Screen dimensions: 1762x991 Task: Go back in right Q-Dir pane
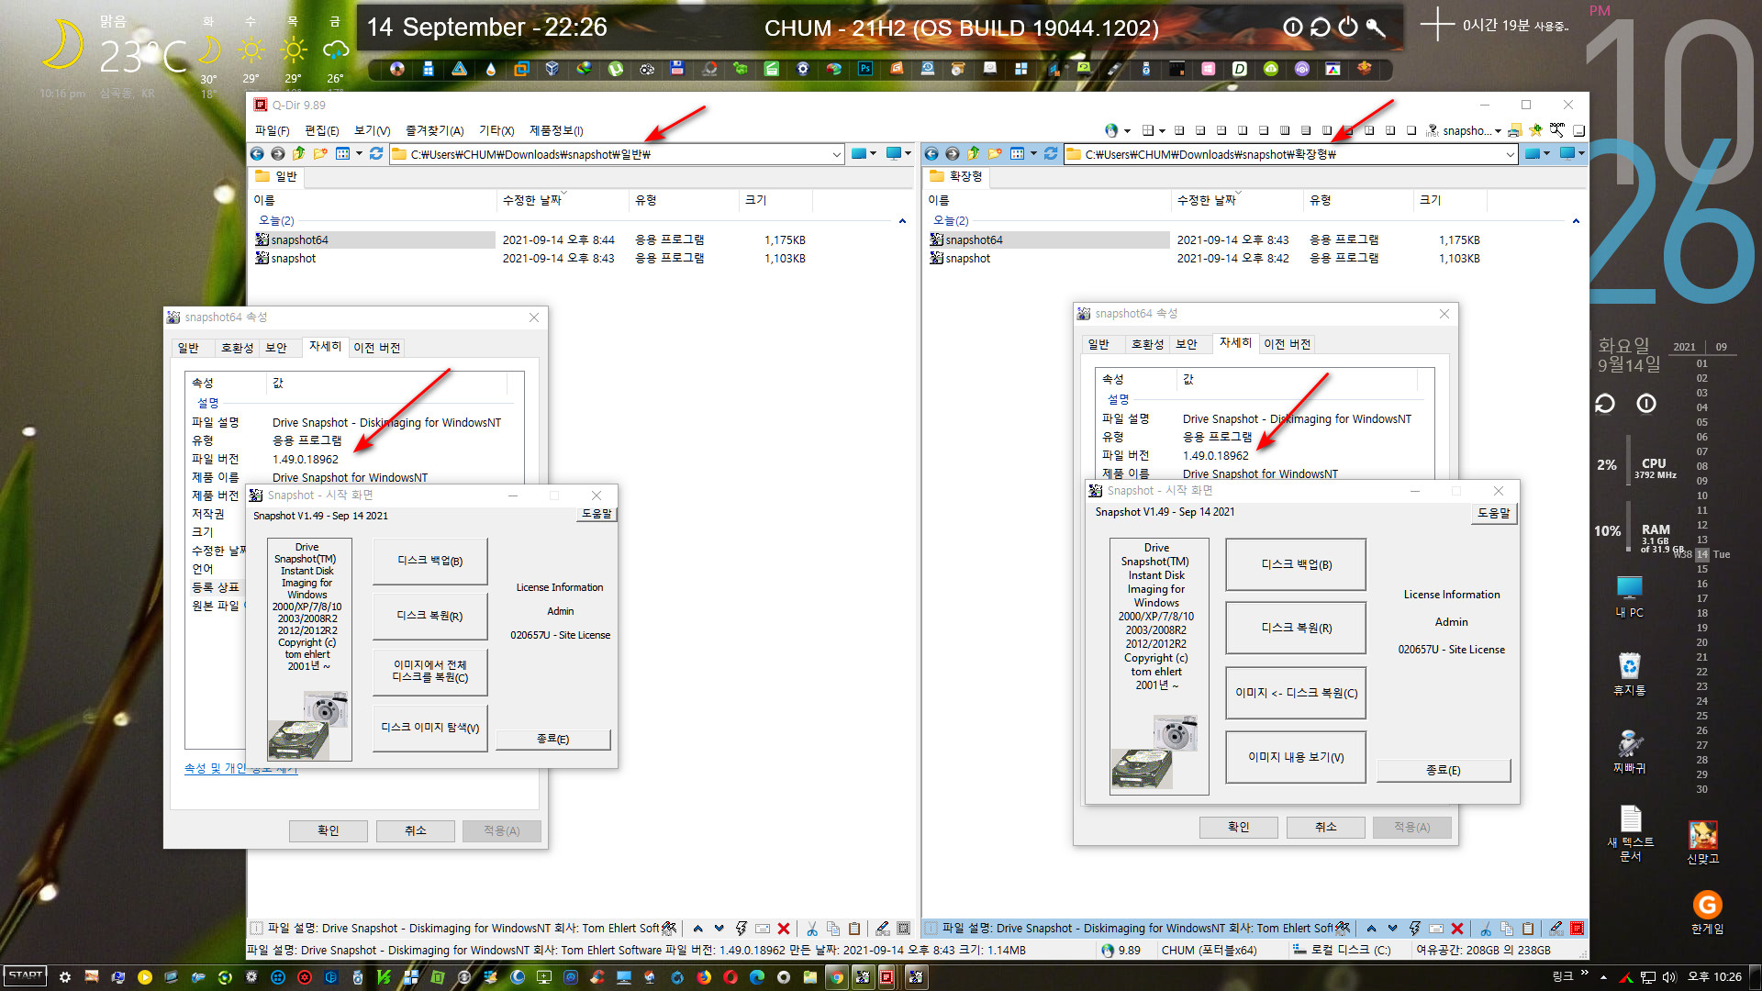point(931,154)
